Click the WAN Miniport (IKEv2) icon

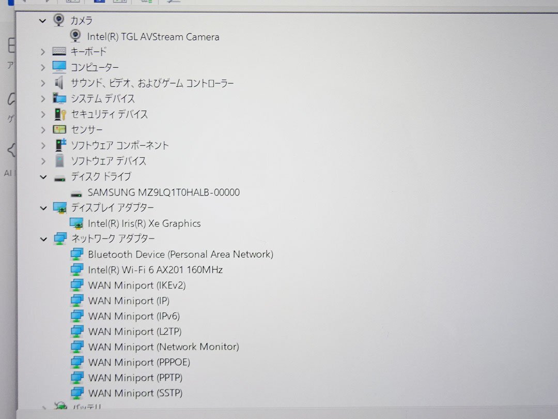click(x=77, y=285)
